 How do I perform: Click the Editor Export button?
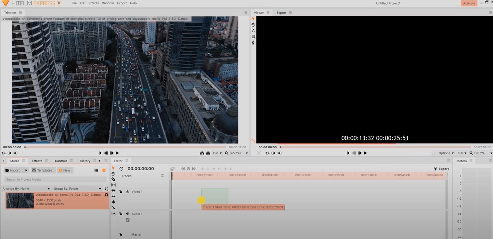(x=441, y=169)
